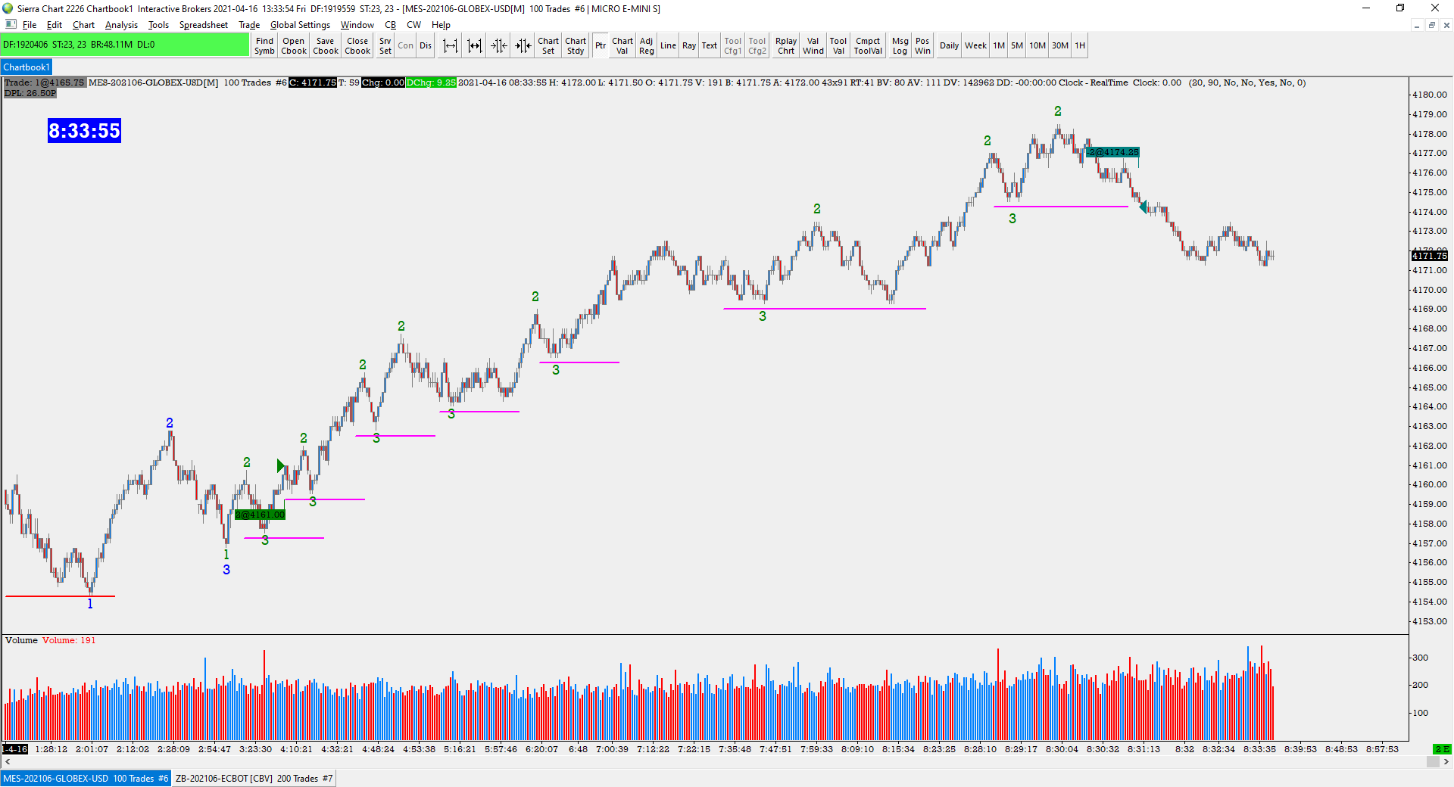
Task: Select the Chart Val tool
Action: 622,45
